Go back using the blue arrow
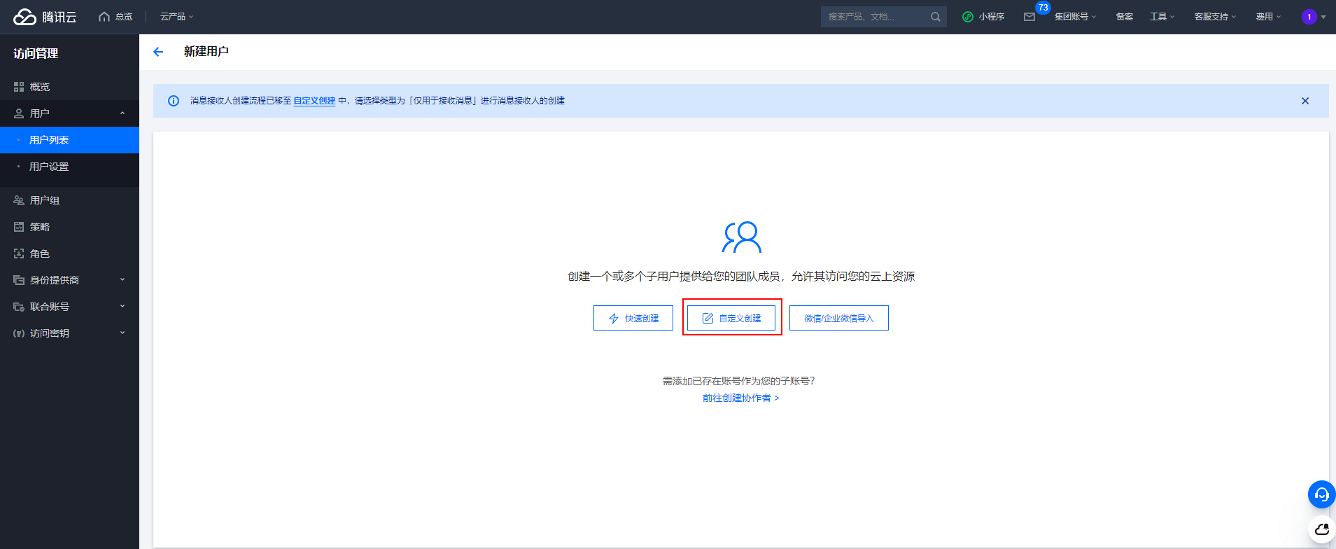Screen dimensions: 1336x549 [x=158, y=52]
